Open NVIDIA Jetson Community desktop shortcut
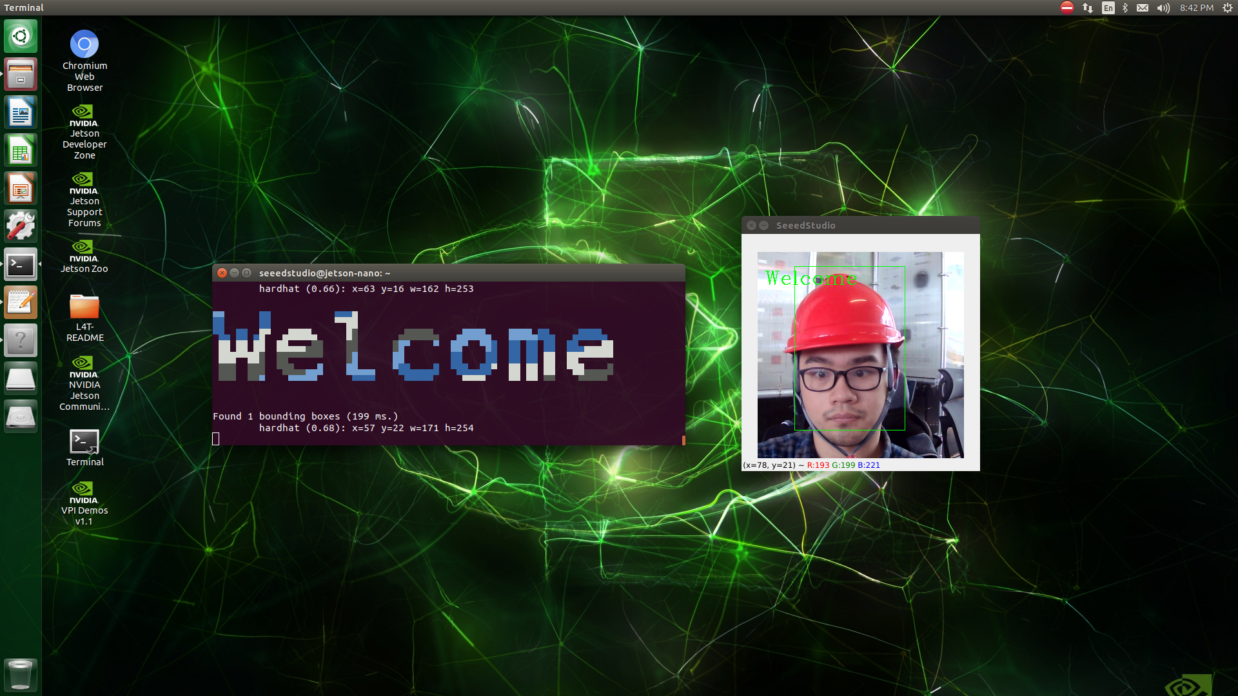Viewport: 1238px width, 696px height. tap(84, 383)
